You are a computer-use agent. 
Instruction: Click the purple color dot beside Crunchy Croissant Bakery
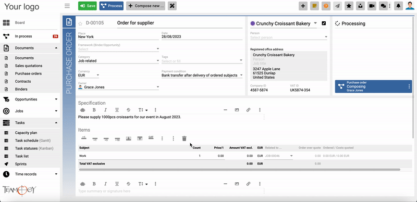[253, 23]
